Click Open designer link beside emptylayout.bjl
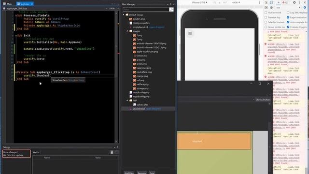The height and width of the screenshot is (174, 309). point(156,27)
